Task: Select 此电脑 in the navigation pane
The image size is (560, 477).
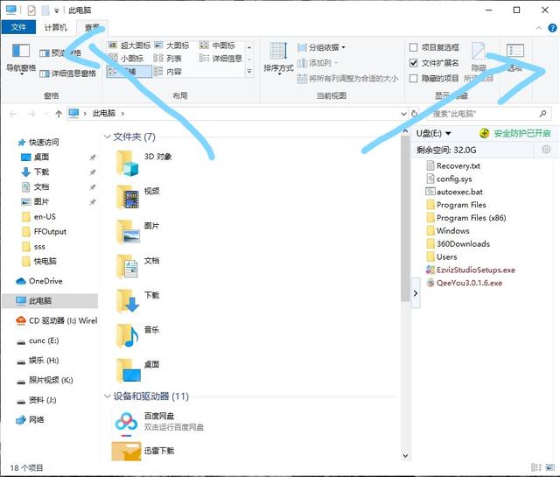Action: coord(50,301)
